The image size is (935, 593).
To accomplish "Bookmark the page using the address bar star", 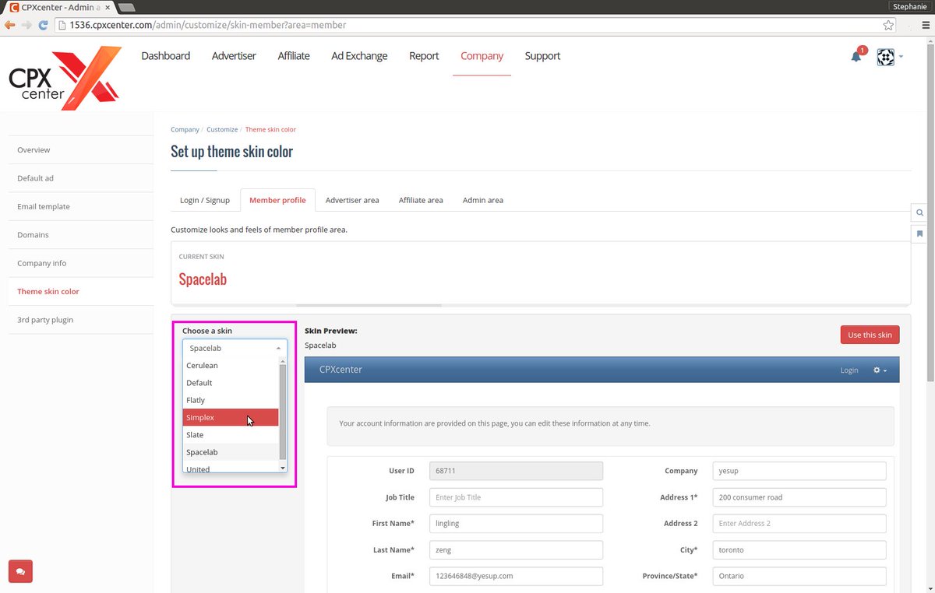I will tap(889, 24).
